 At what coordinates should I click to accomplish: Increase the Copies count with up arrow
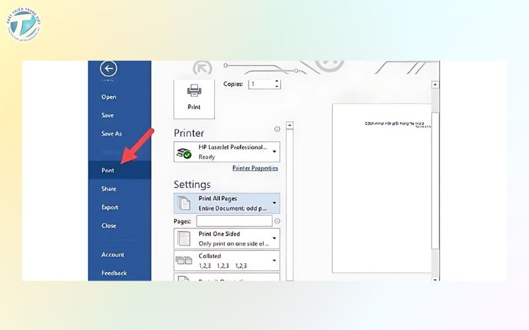coord(277,82)
